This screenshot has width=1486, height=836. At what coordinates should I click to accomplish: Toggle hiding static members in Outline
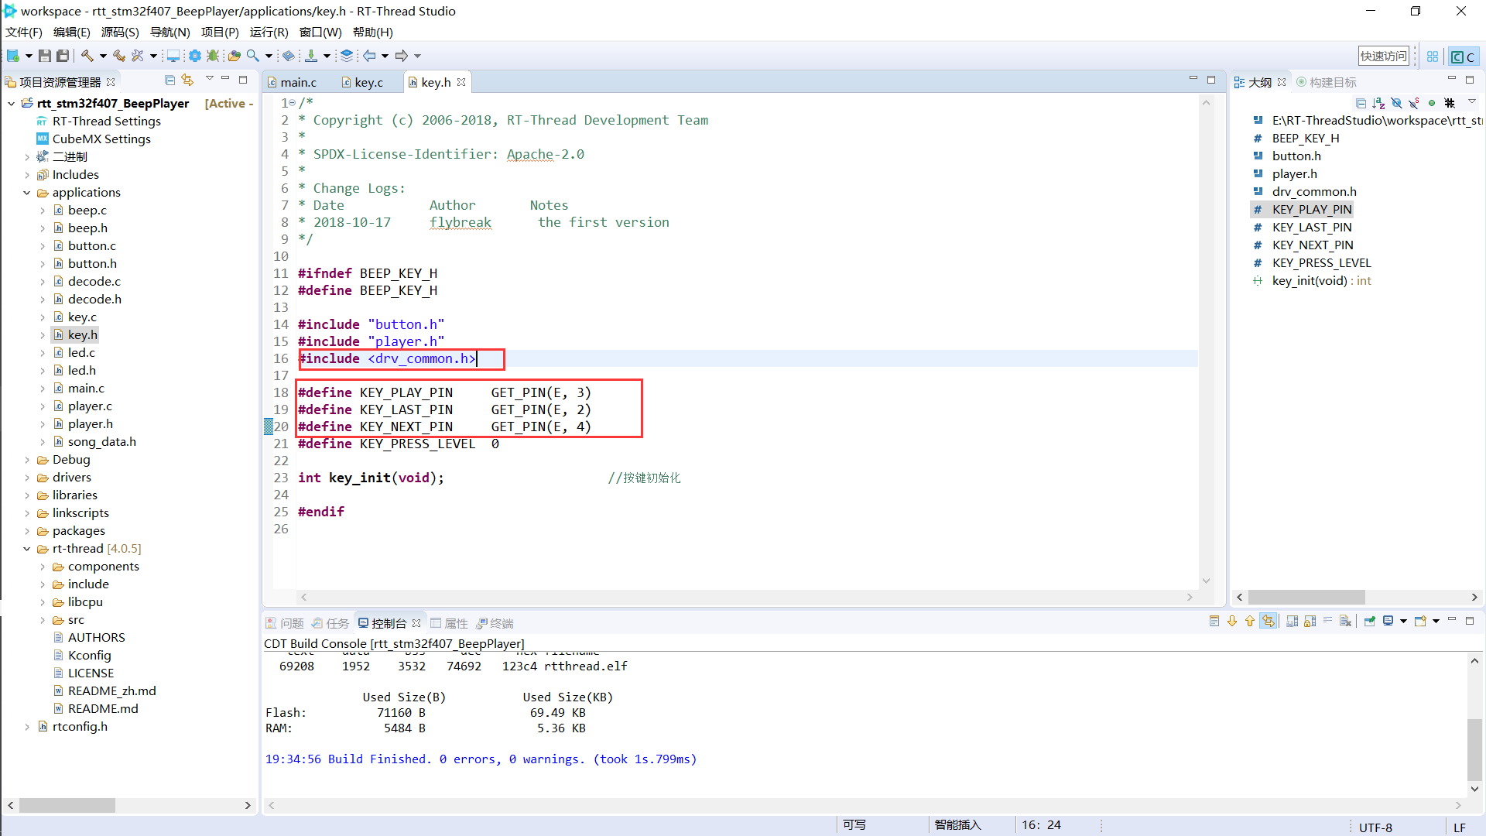1413,103
